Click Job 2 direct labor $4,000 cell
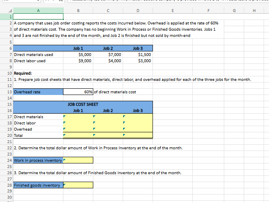269x202 pixels. (108, 61)
